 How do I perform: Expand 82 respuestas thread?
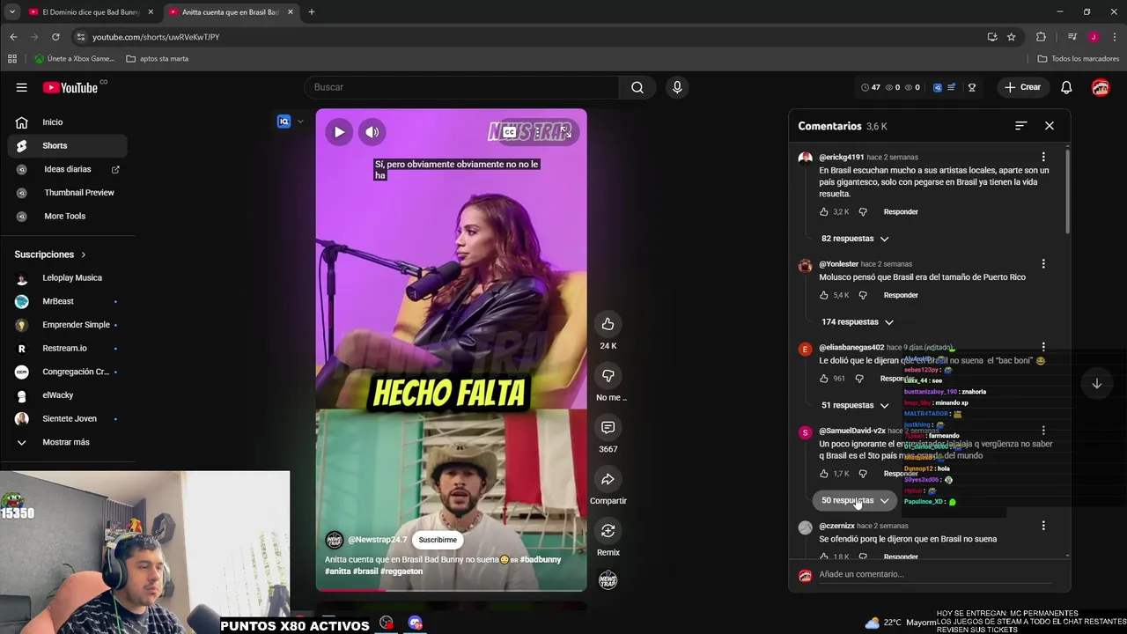click(x=855, y=239)
